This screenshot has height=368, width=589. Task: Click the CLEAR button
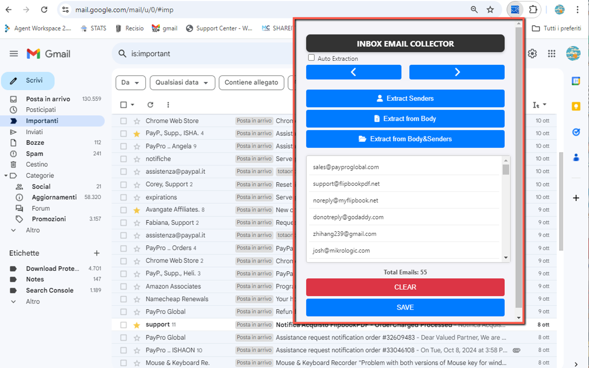tap(405, 287)
